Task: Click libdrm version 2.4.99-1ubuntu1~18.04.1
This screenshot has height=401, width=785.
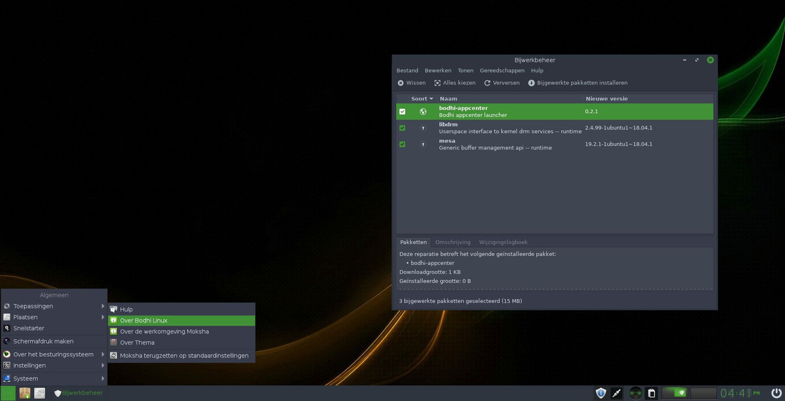Action: tap(618, 128)
